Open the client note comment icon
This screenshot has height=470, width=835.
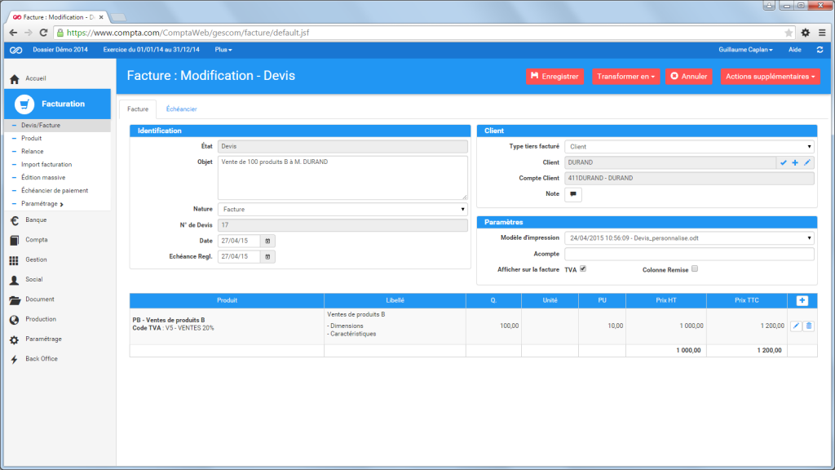(x=574, y=194)
